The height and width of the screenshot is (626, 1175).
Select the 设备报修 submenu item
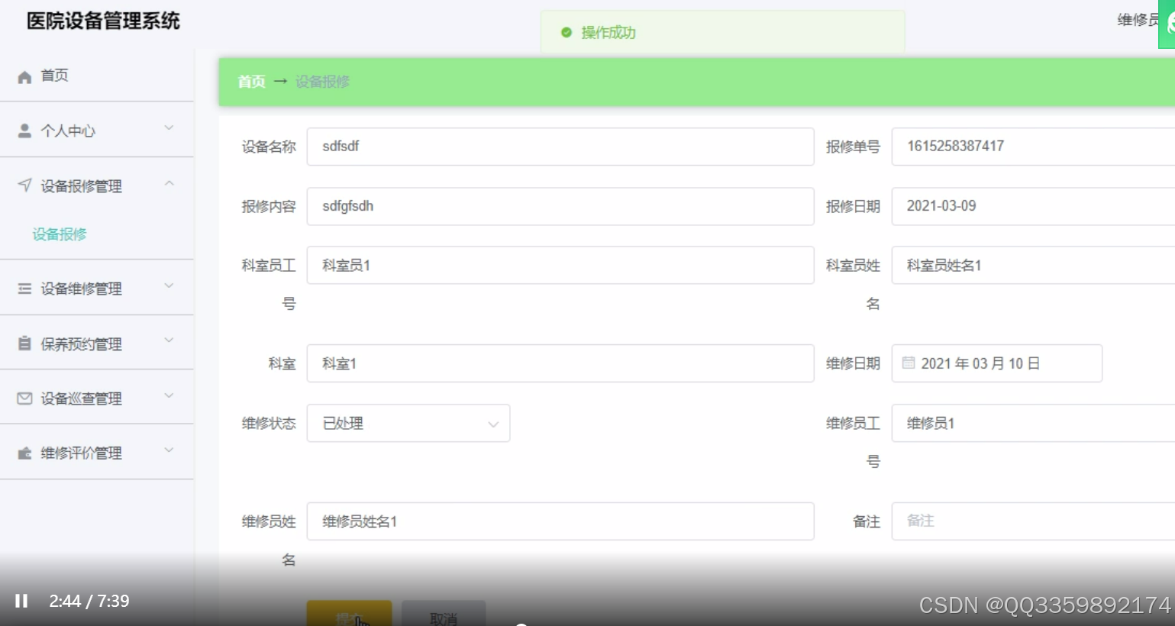point(60,234)
